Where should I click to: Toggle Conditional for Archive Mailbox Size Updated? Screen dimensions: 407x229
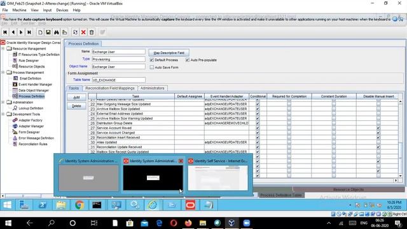258,109
